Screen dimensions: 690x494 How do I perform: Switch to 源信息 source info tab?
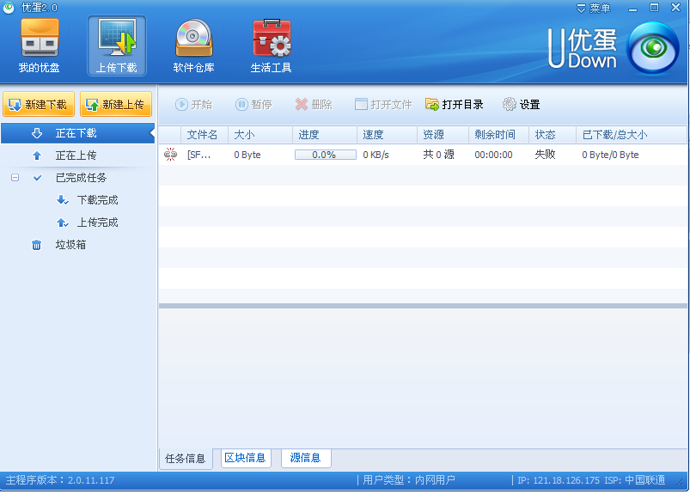[x=305, y=458]
